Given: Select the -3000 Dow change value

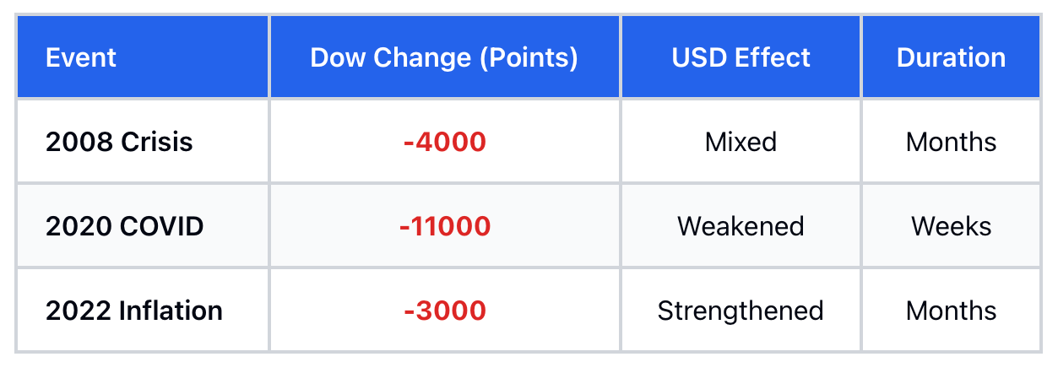Looking at the screenshot, I should point(444,311).
